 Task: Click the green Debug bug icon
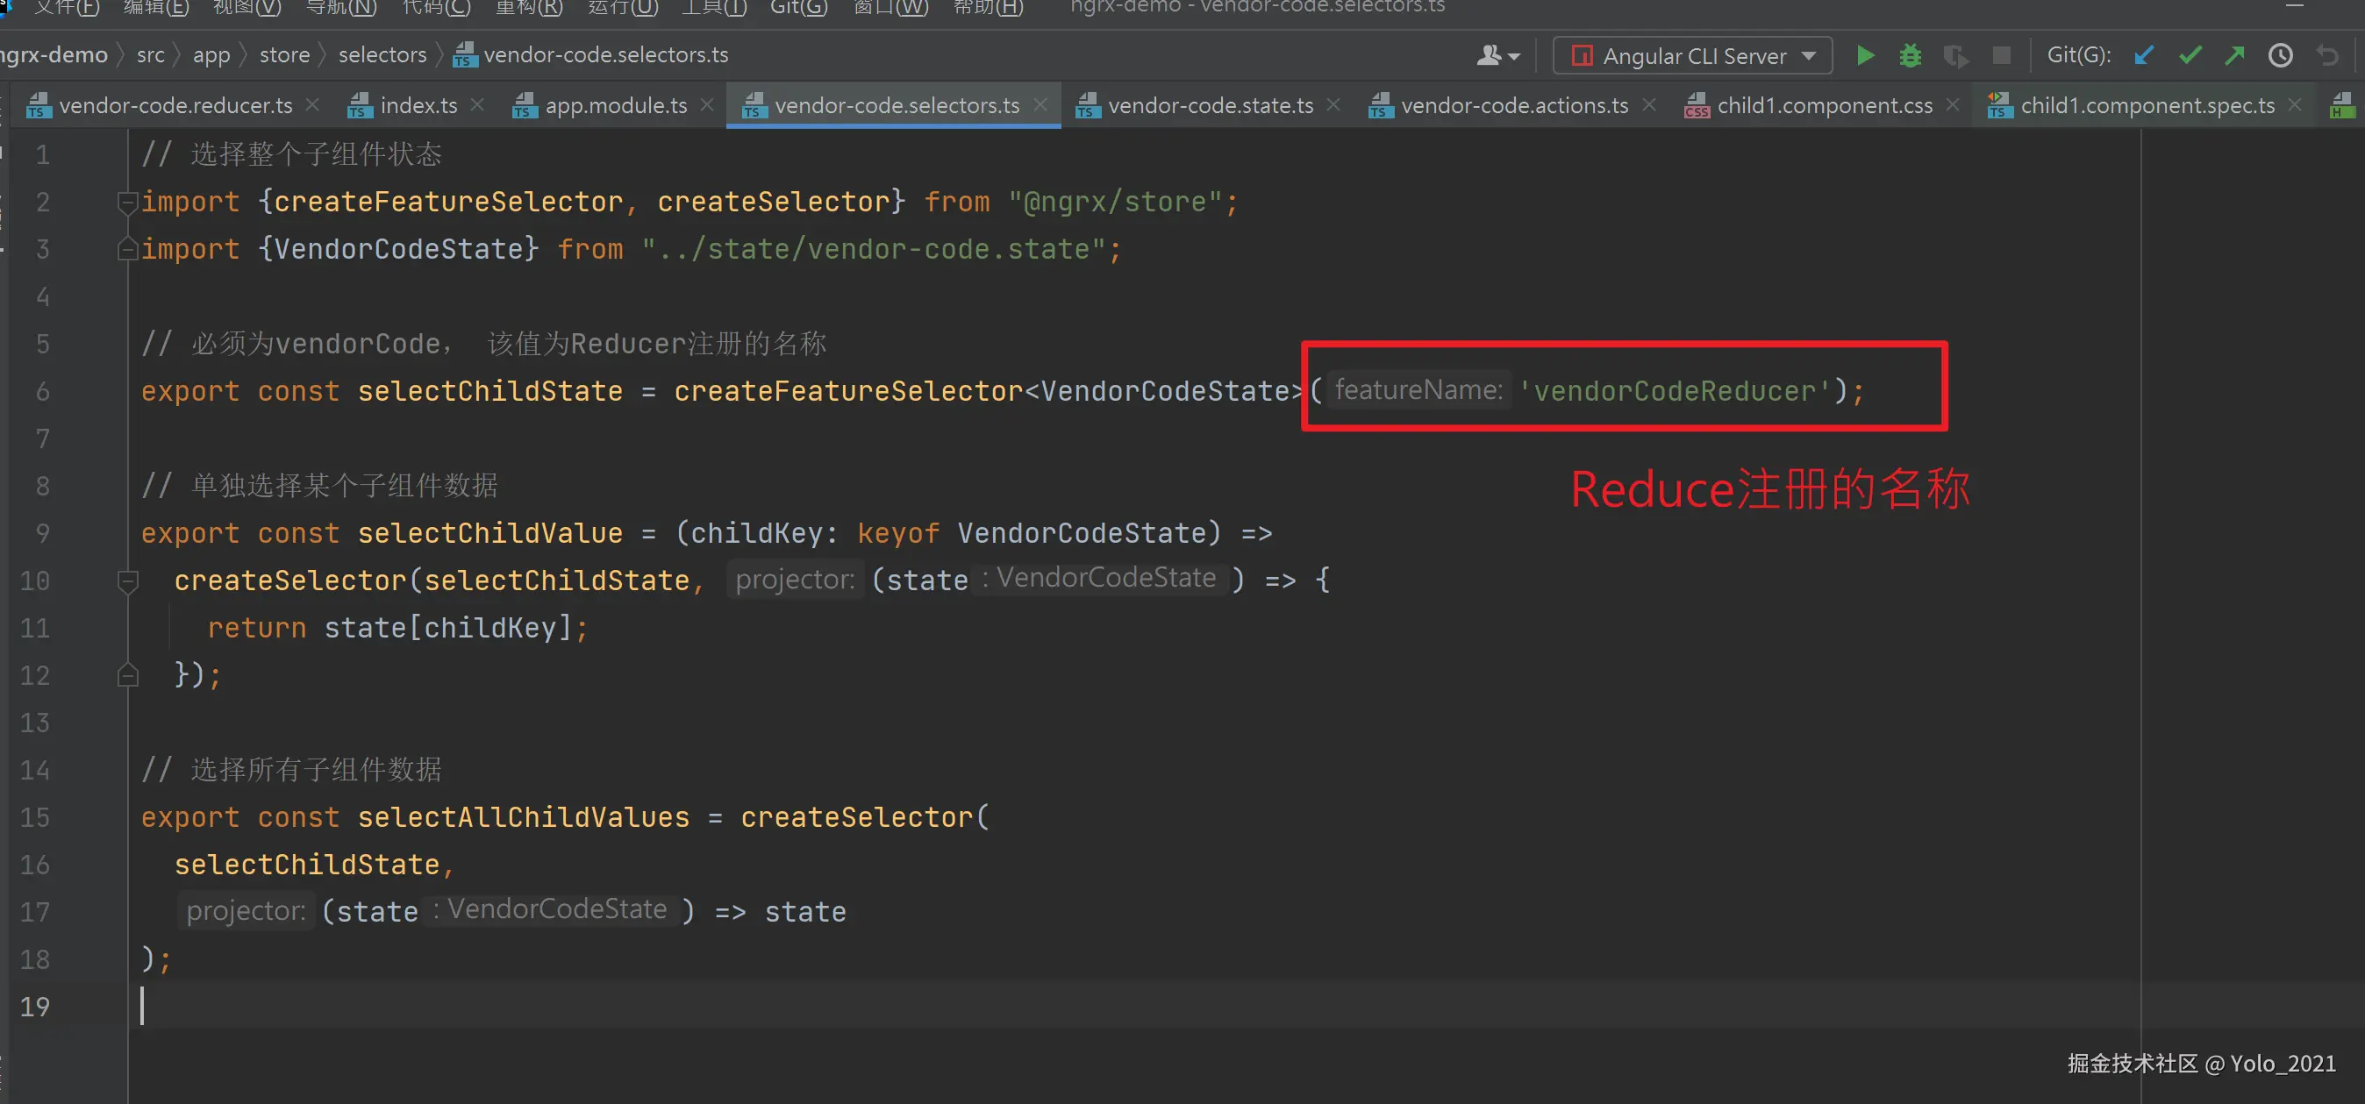click(1910, 56)
